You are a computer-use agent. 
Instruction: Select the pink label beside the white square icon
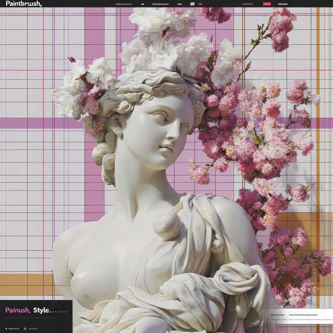click(x=200, y=4)
